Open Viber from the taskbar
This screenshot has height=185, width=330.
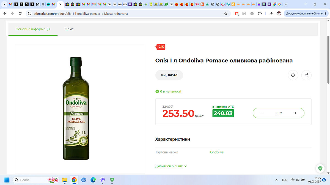coord(103,180)
